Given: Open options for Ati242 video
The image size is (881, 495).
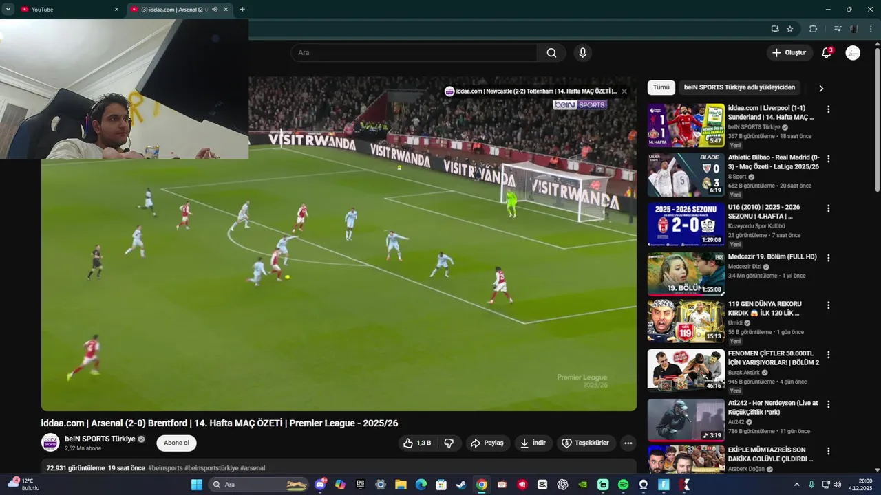Looking at the screenshot, I should pos(829,404).
